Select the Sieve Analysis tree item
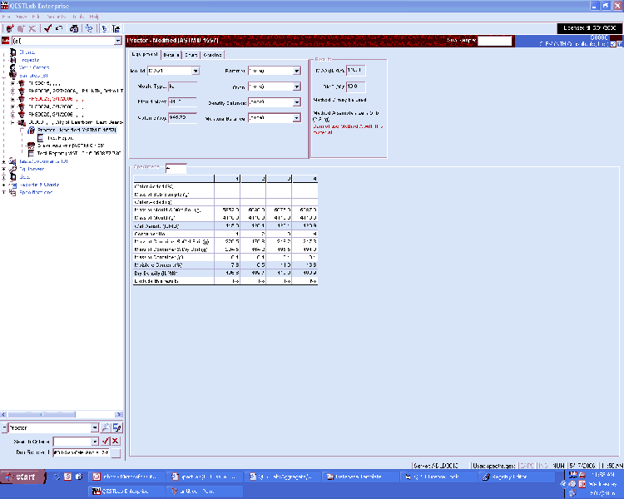The image size is (624, 499). (x=71, y=146)
